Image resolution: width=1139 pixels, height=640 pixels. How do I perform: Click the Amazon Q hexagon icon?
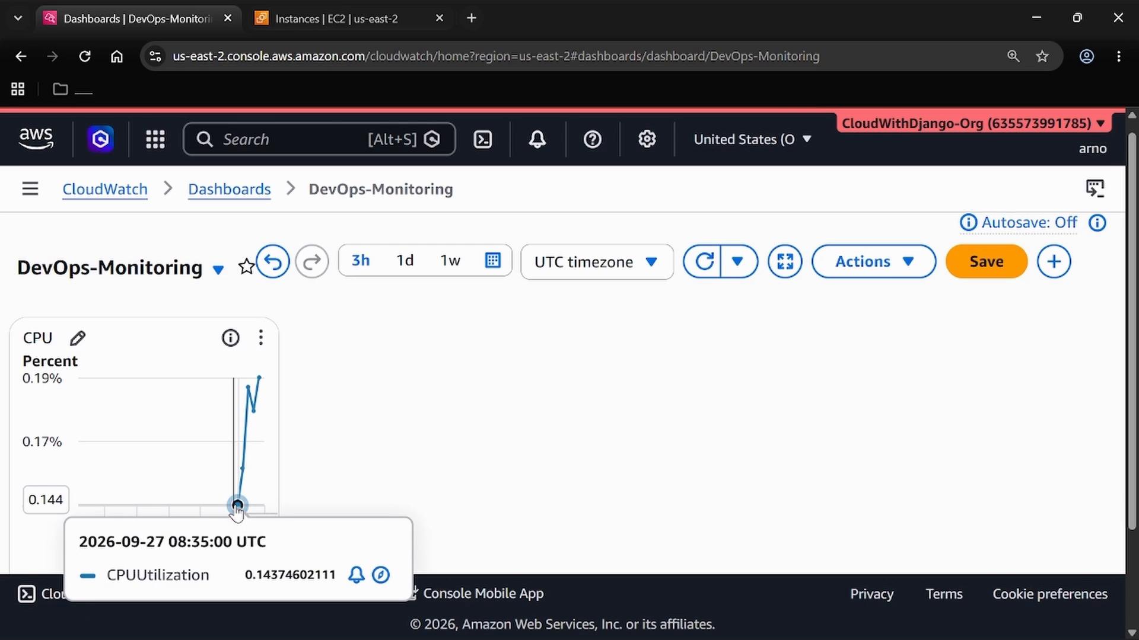pyautogui.click(x=100, y=139)
